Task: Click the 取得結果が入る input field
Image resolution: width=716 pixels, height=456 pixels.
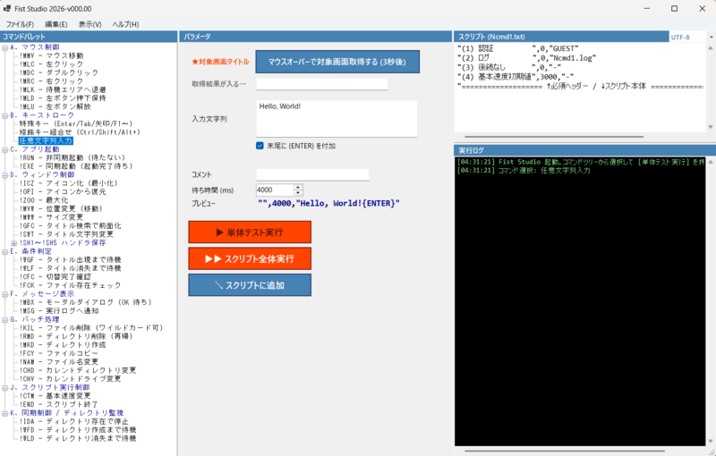Action: [x=322, y=83]
